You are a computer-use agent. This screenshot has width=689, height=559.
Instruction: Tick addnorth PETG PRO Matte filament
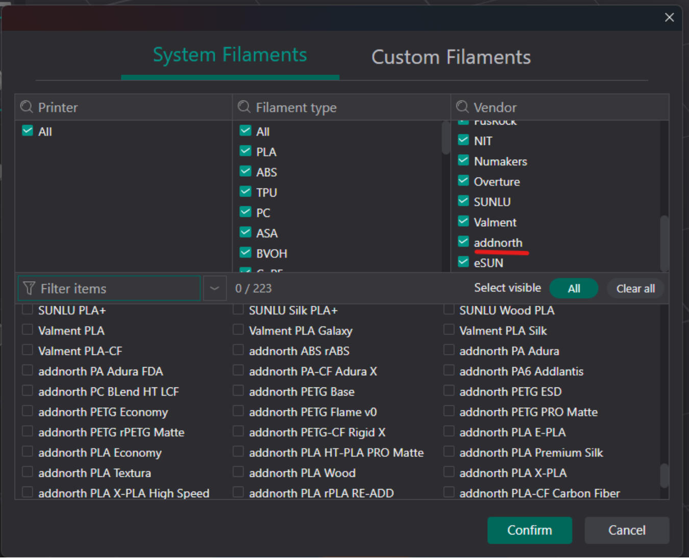[x=449, y=411]
